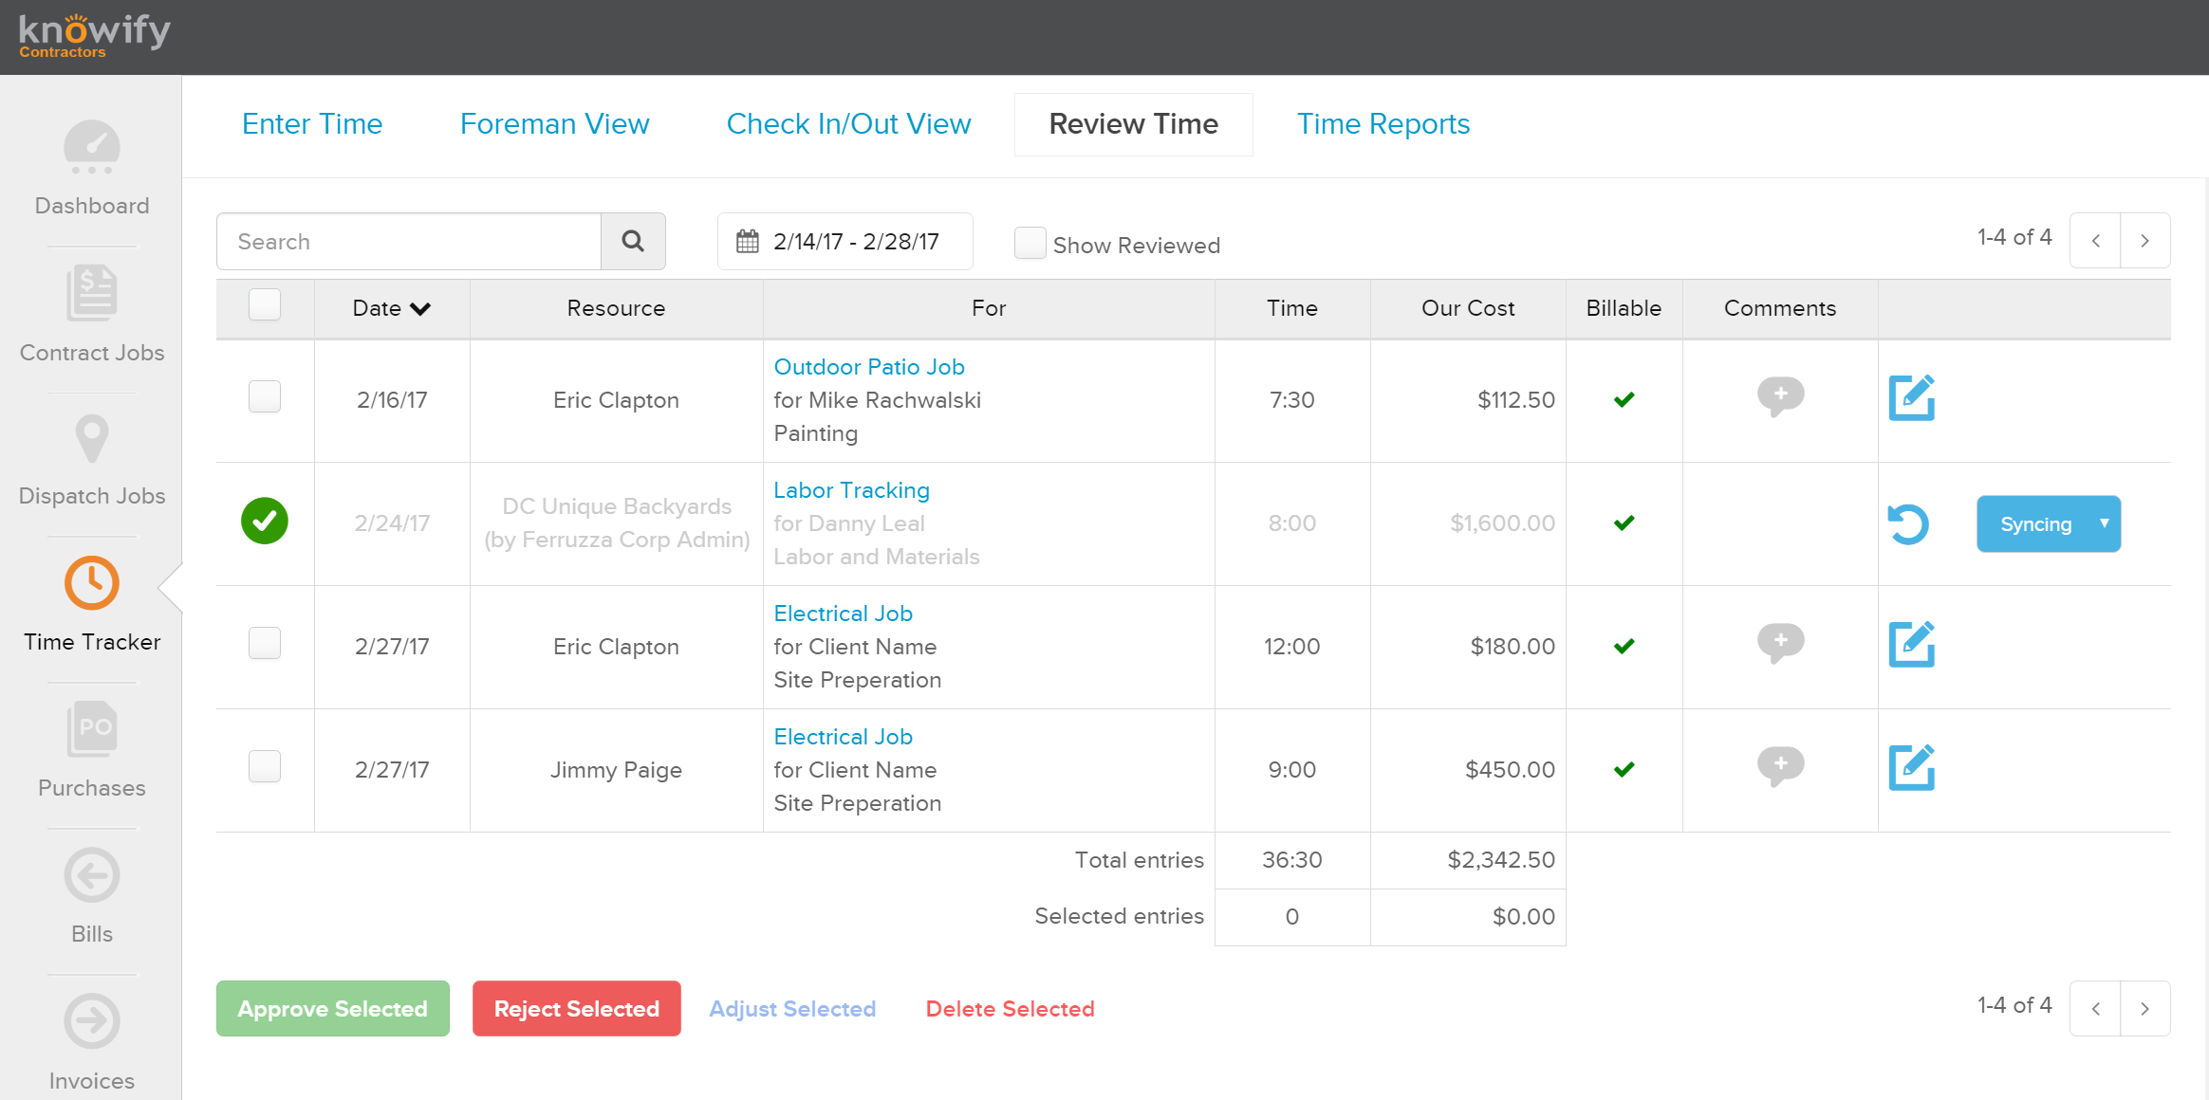Image resolution: width=2209 pixels, height=1100 pixels.
Task: Go to next page using top pager arrow
Action: click(x=2145, y=241)
